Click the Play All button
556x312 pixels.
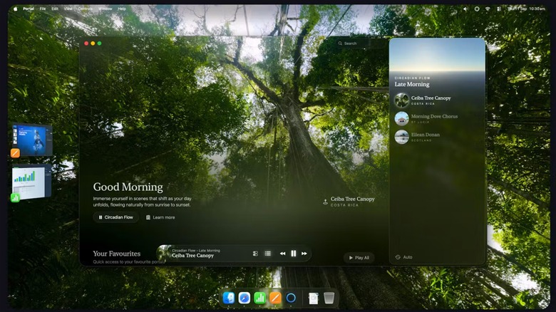tap(359, 258)
